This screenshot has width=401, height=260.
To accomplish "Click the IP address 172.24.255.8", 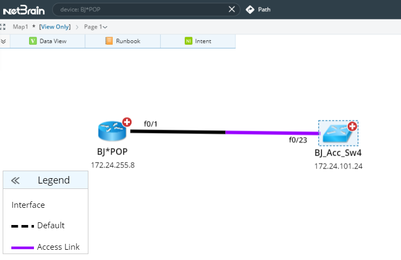I will 113,165.
